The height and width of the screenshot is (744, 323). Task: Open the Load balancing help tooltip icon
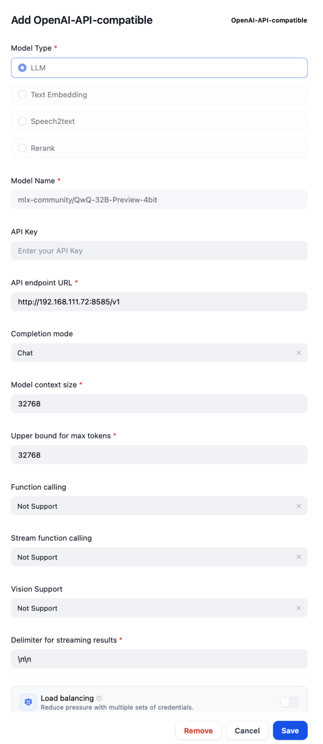click(x=99, y=698)
